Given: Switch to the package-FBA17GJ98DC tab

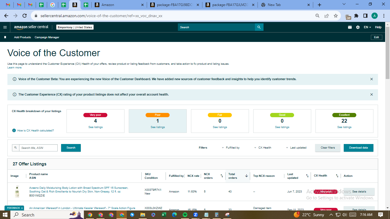Looking at the screenshot, I should click(x=175, y=5).
